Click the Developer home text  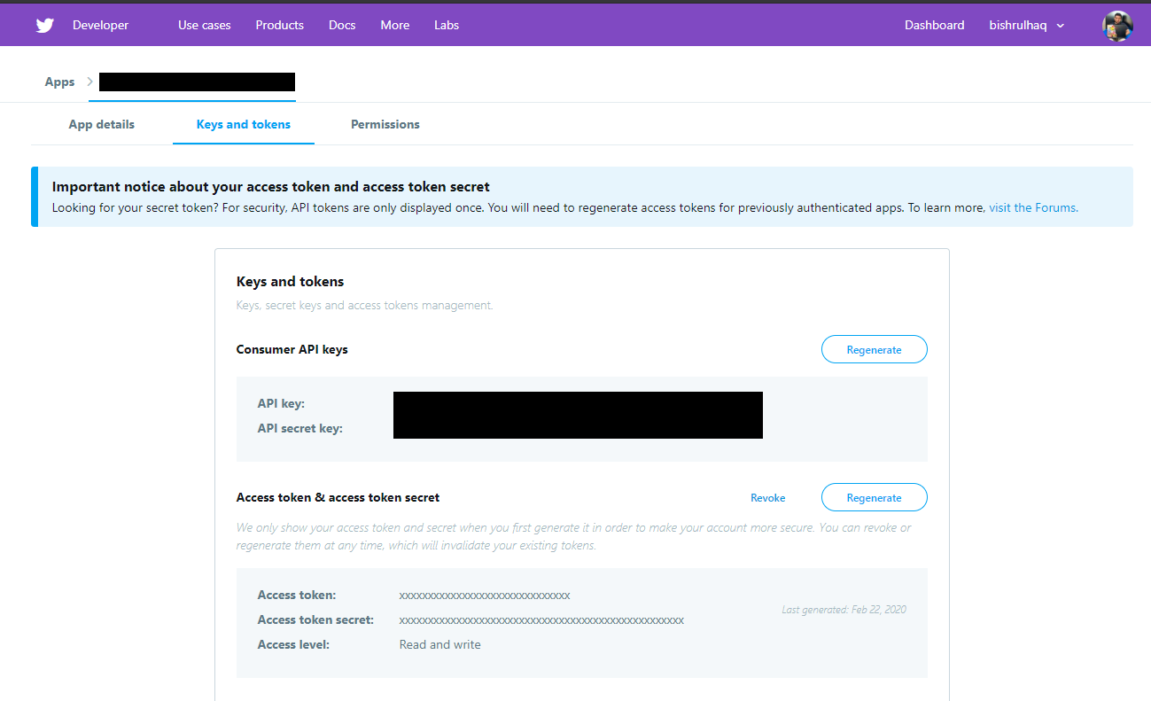100,25
